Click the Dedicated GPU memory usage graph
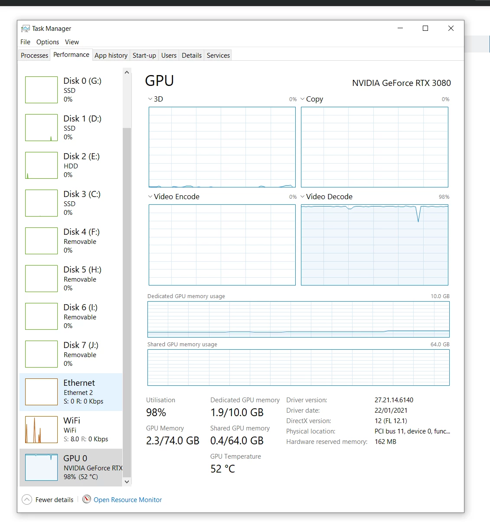The image size is (490, 532). click(298, 319)
